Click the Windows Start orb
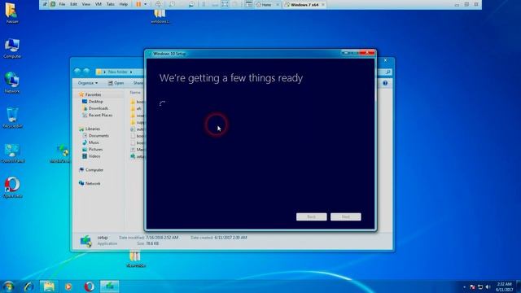Screen dimensions: 521x293 (8, 286)
